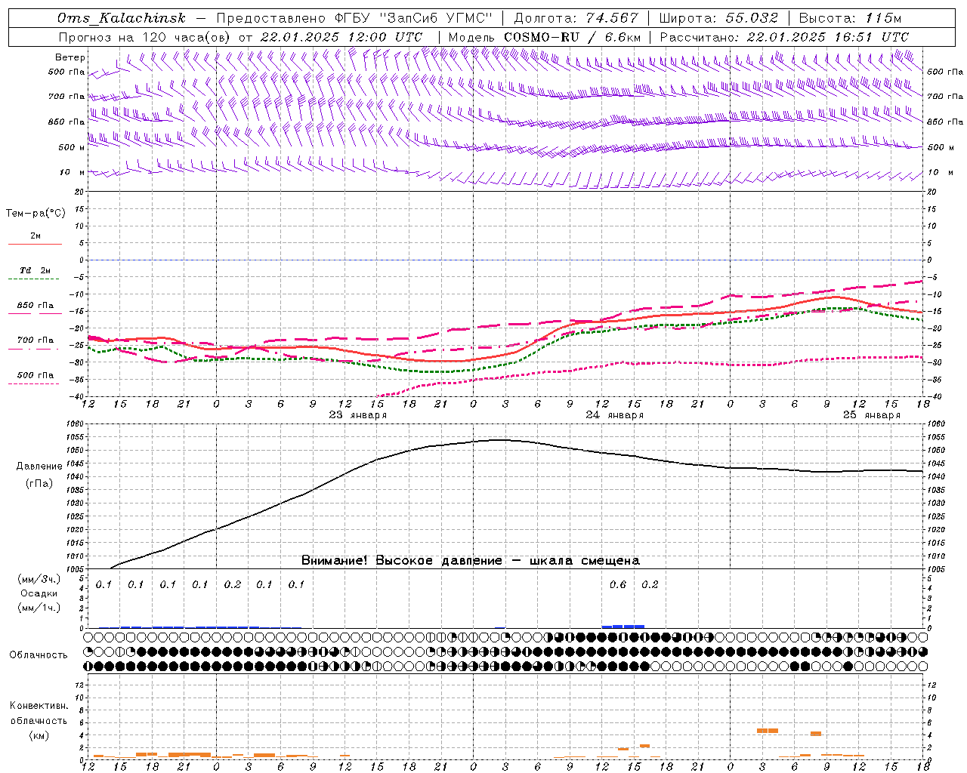Click the calculation time "22.01.2025 16:51 UTC"

(x=828, y=37)
